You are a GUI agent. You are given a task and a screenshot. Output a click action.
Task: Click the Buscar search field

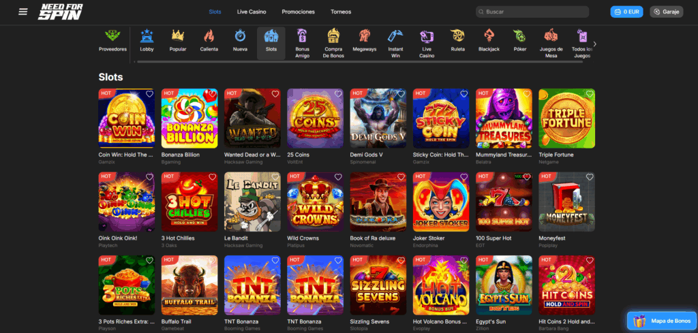coord(532,12)
